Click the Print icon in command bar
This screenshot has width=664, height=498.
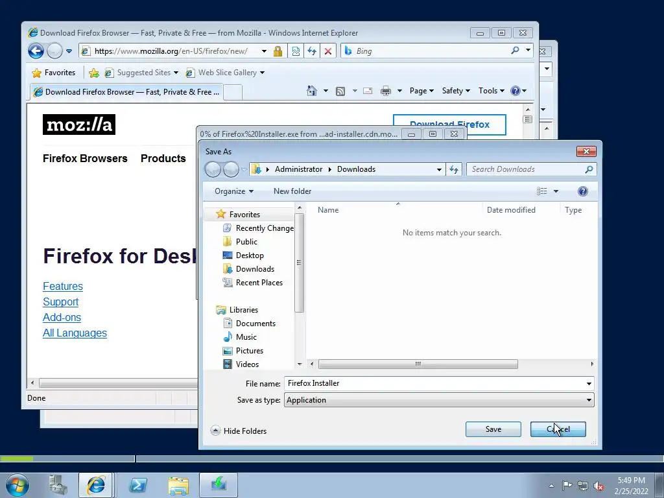[386, 91]
